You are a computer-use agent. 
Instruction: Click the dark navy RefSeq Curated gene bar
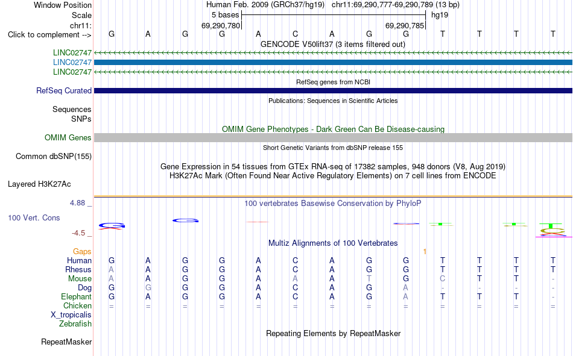pyautogui.click(x=334, y=90)
